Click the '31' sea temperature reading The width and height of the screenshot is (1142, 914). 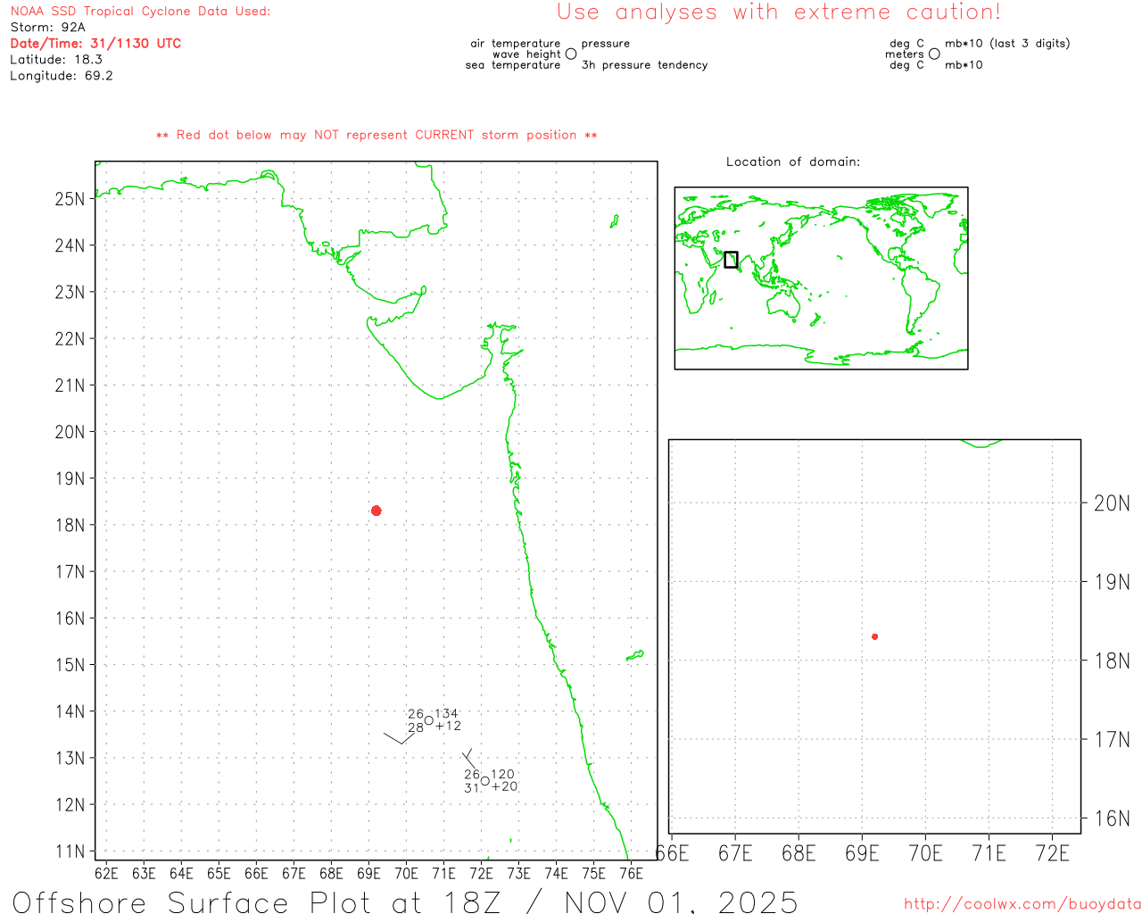tap(472, 788)
